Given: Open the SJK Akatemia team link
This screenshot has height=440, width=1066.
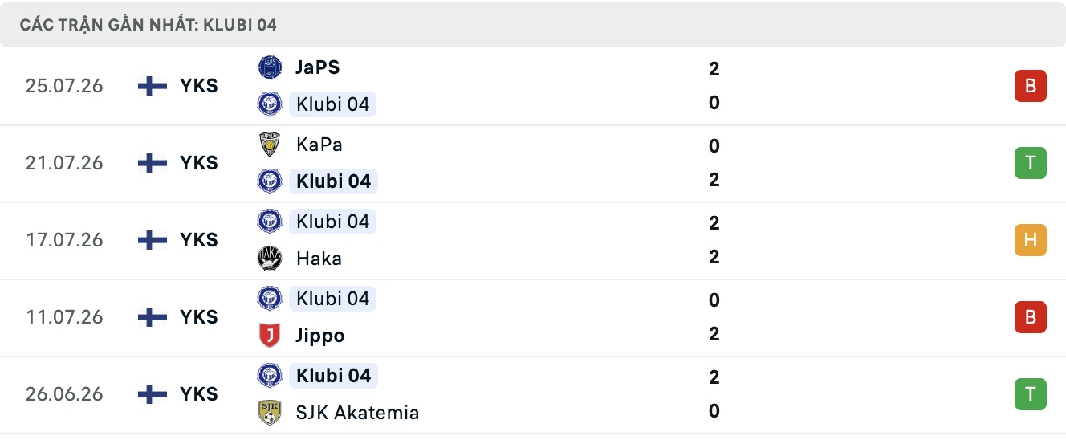Looking at the screenshot, I should pos(357,413).
